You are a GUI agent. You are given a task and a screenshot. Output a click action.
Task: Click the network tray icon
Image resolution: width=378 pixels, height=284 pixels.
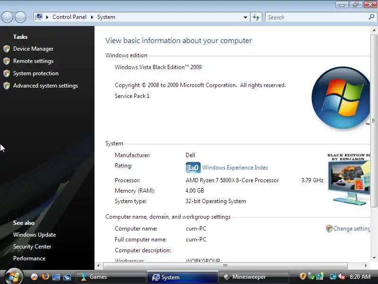[x=333, y=276]
